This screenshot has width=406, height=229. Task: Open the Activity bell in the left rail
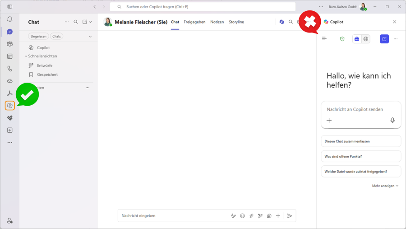(9, 19)
